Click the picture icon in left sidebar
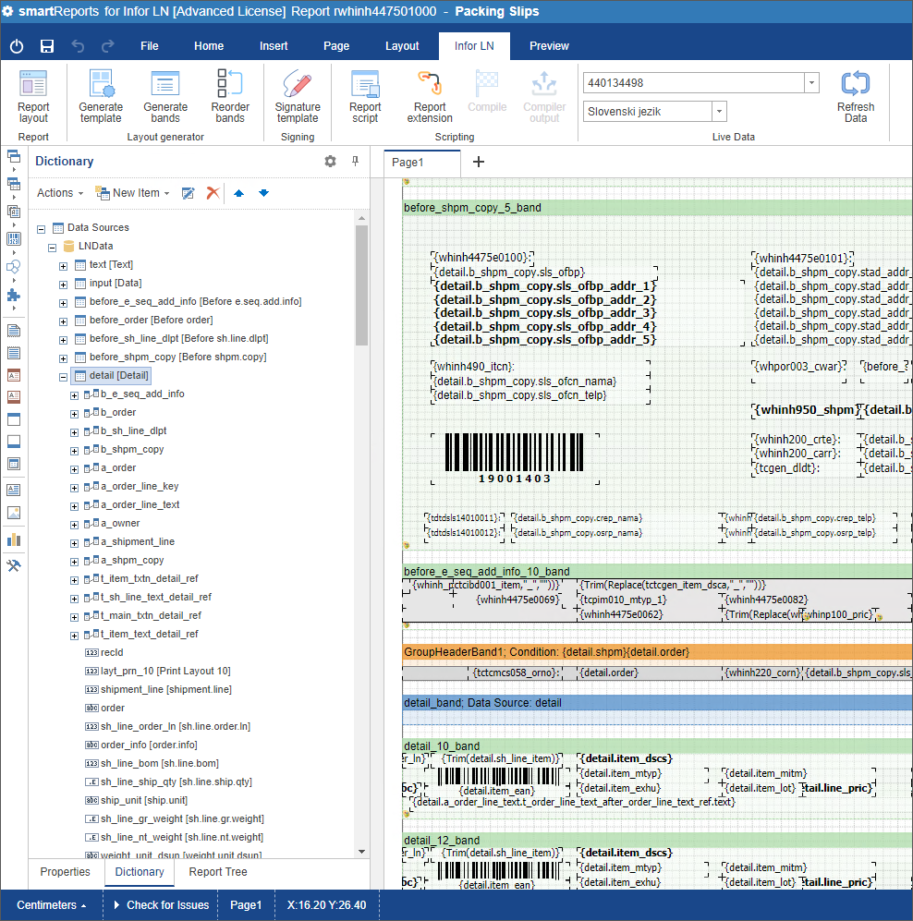Viewport: 913px width, 921px height. (14, 513)
